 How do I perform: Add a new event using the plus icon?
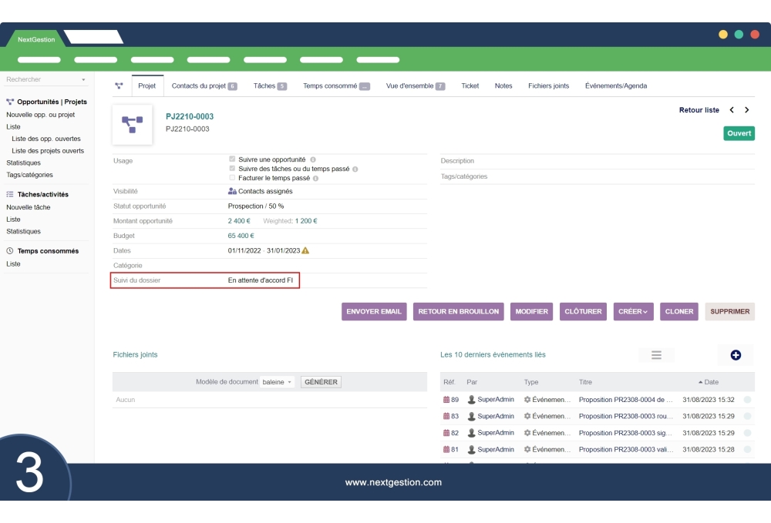736,354
